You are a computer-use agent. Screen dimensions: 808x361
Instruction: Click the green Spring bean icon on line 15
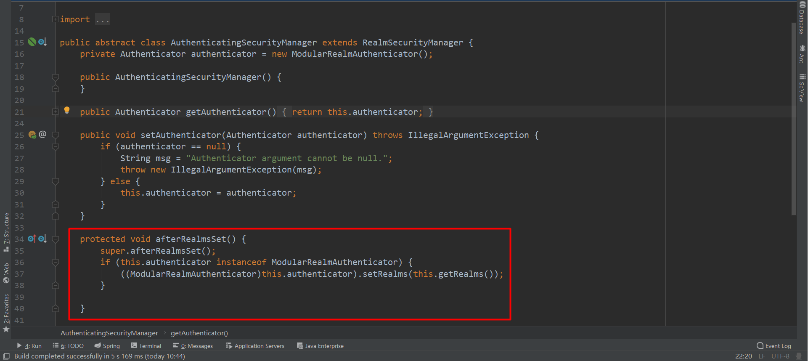click(32, 42)
